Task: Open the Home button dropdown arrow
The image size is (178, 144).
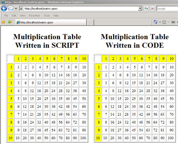Action: [x=160, y=22]
